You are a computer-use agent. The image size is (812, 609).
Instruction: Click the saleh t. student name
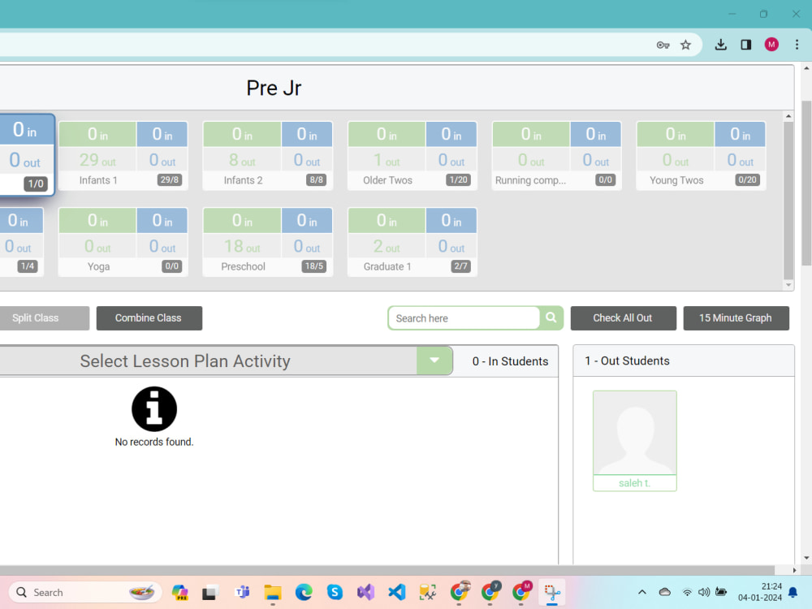click(x=634, y=483)
